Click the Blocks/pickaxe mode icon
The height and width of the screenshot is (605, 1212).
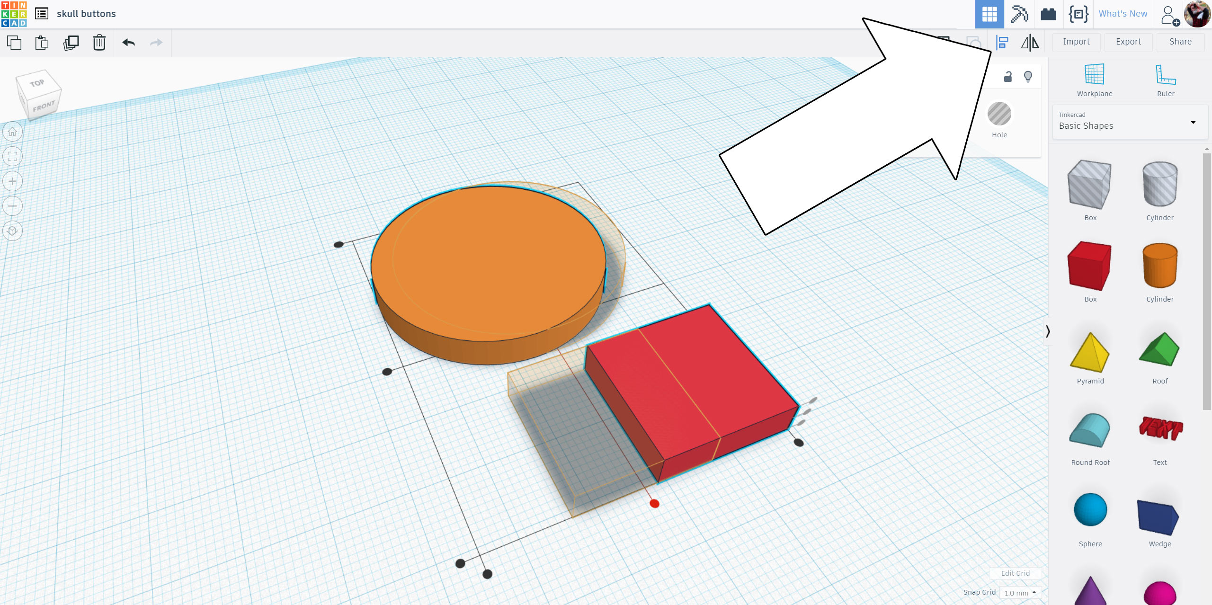1020,14
